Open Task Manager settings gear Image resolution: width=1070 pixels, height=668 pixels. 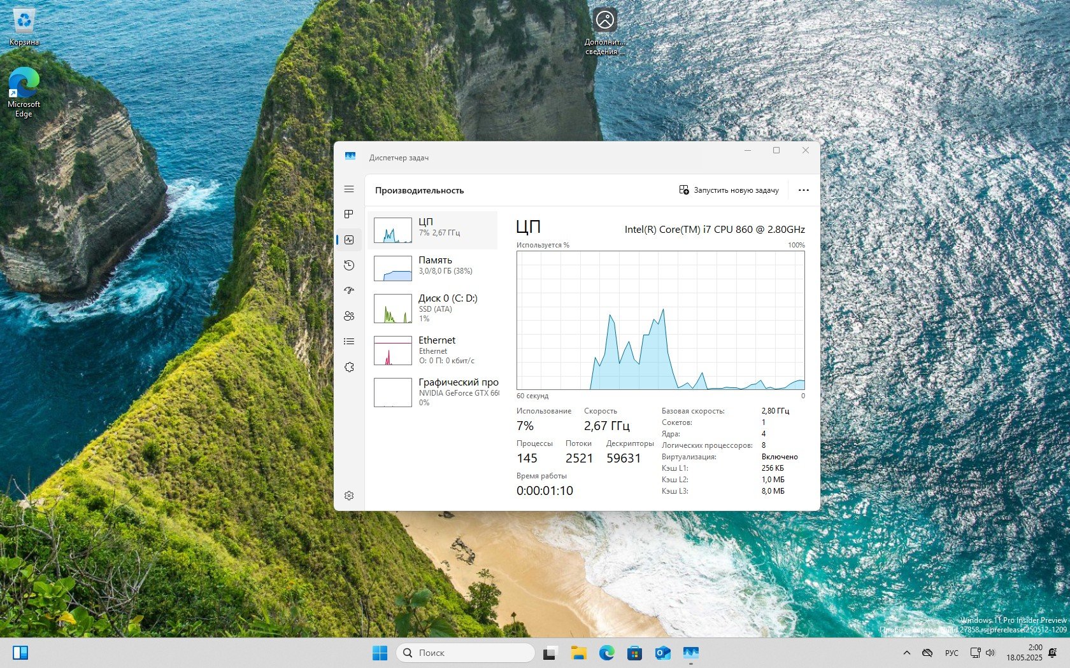coord(349,496)
